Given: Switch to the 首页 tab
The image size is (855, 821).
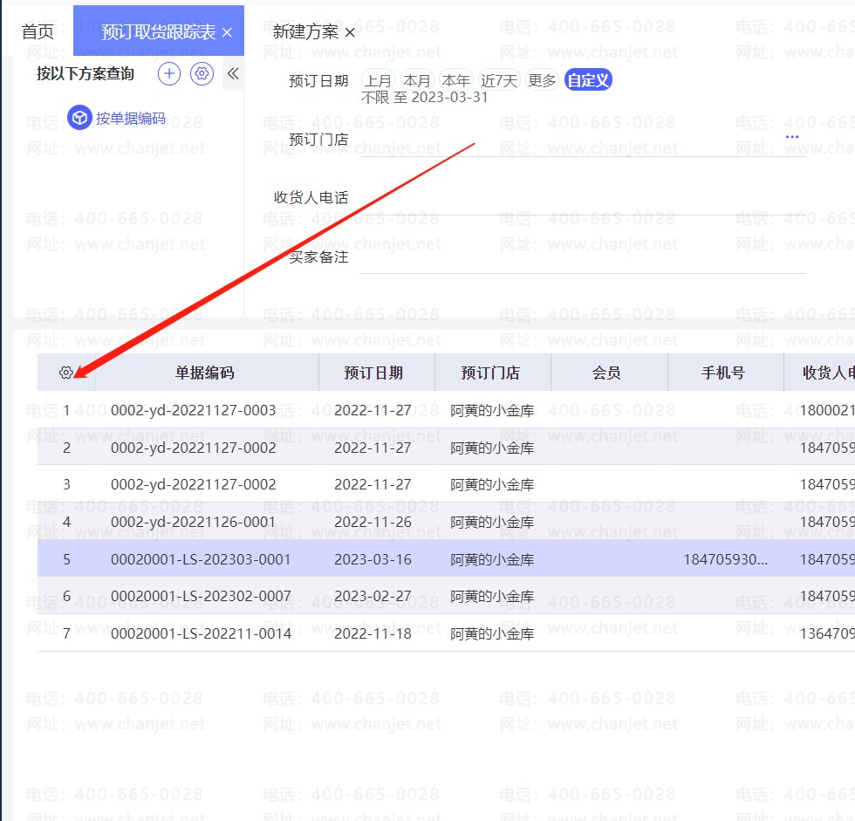Looking at the screenshot, I should [38, 31].
